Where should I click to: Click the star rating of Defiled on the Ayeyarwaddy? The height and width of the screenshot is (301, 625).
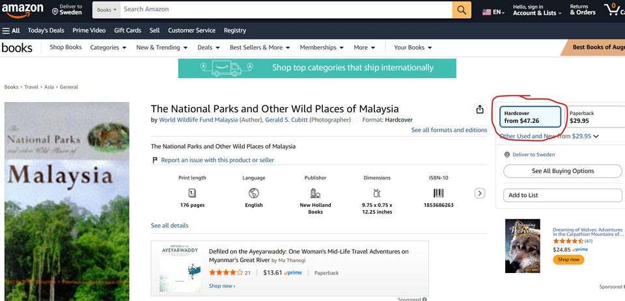pos(226,273)
